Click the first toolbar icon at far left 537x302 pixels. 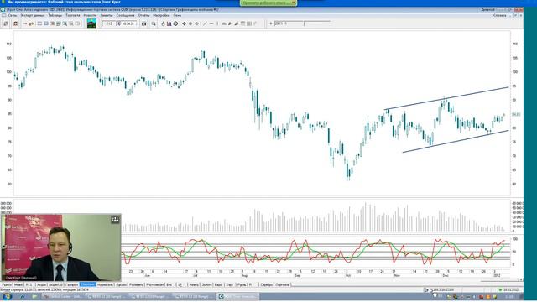pos(6,23)
